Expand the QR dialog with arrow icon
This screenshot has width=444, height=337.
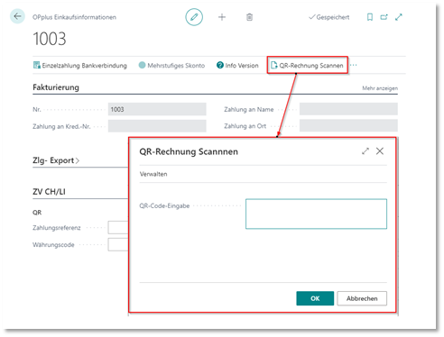(x=365, y=151)
